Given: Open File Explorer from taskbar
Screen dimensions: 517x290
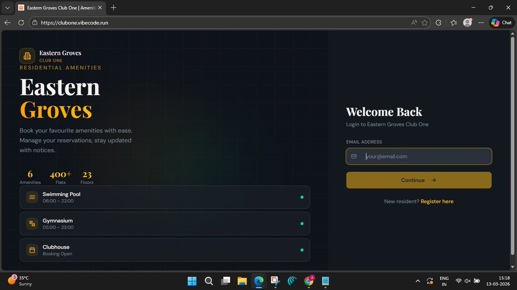Looking at the screenshot, I should [242, 281].
